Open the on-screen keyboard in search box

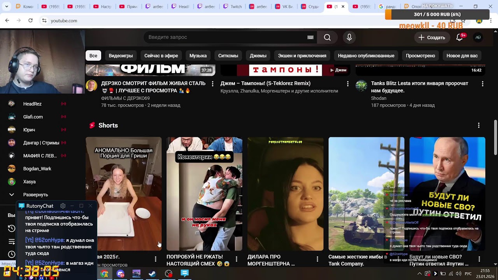[x=310, y=37]
